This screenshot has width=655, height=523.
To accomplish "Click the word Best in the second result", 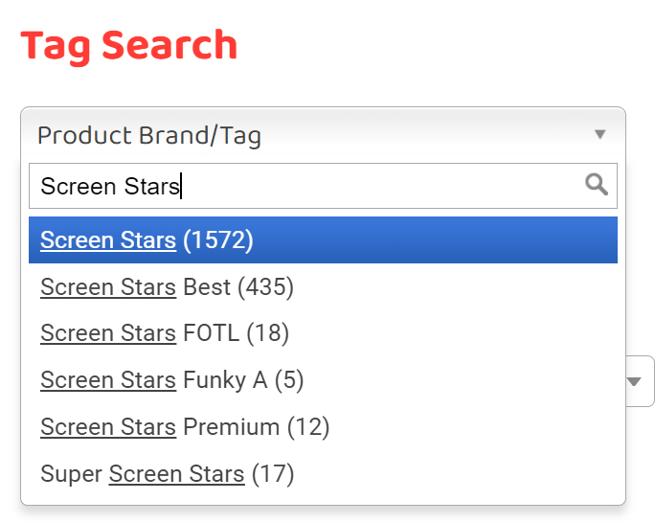I will [207, 286].
